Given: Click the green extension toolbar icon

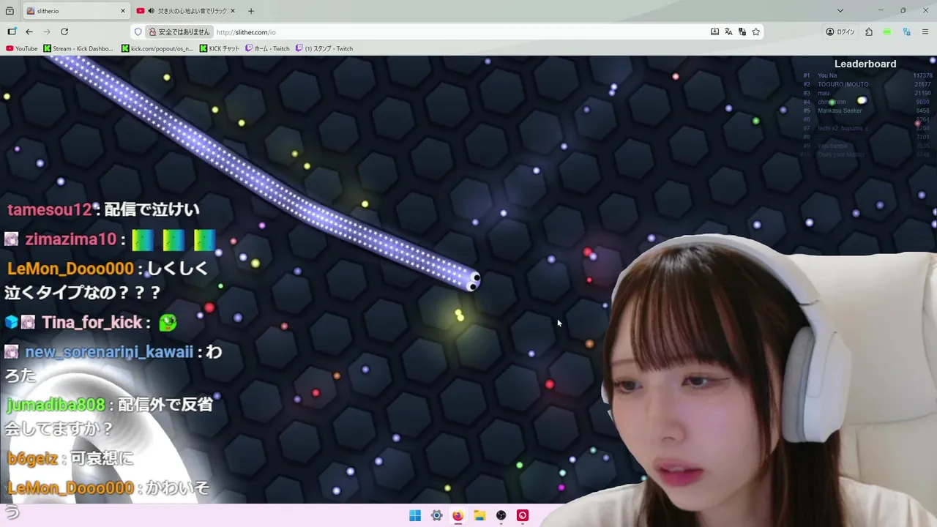Looking at the screenshot, I should (x=887, y=31).
